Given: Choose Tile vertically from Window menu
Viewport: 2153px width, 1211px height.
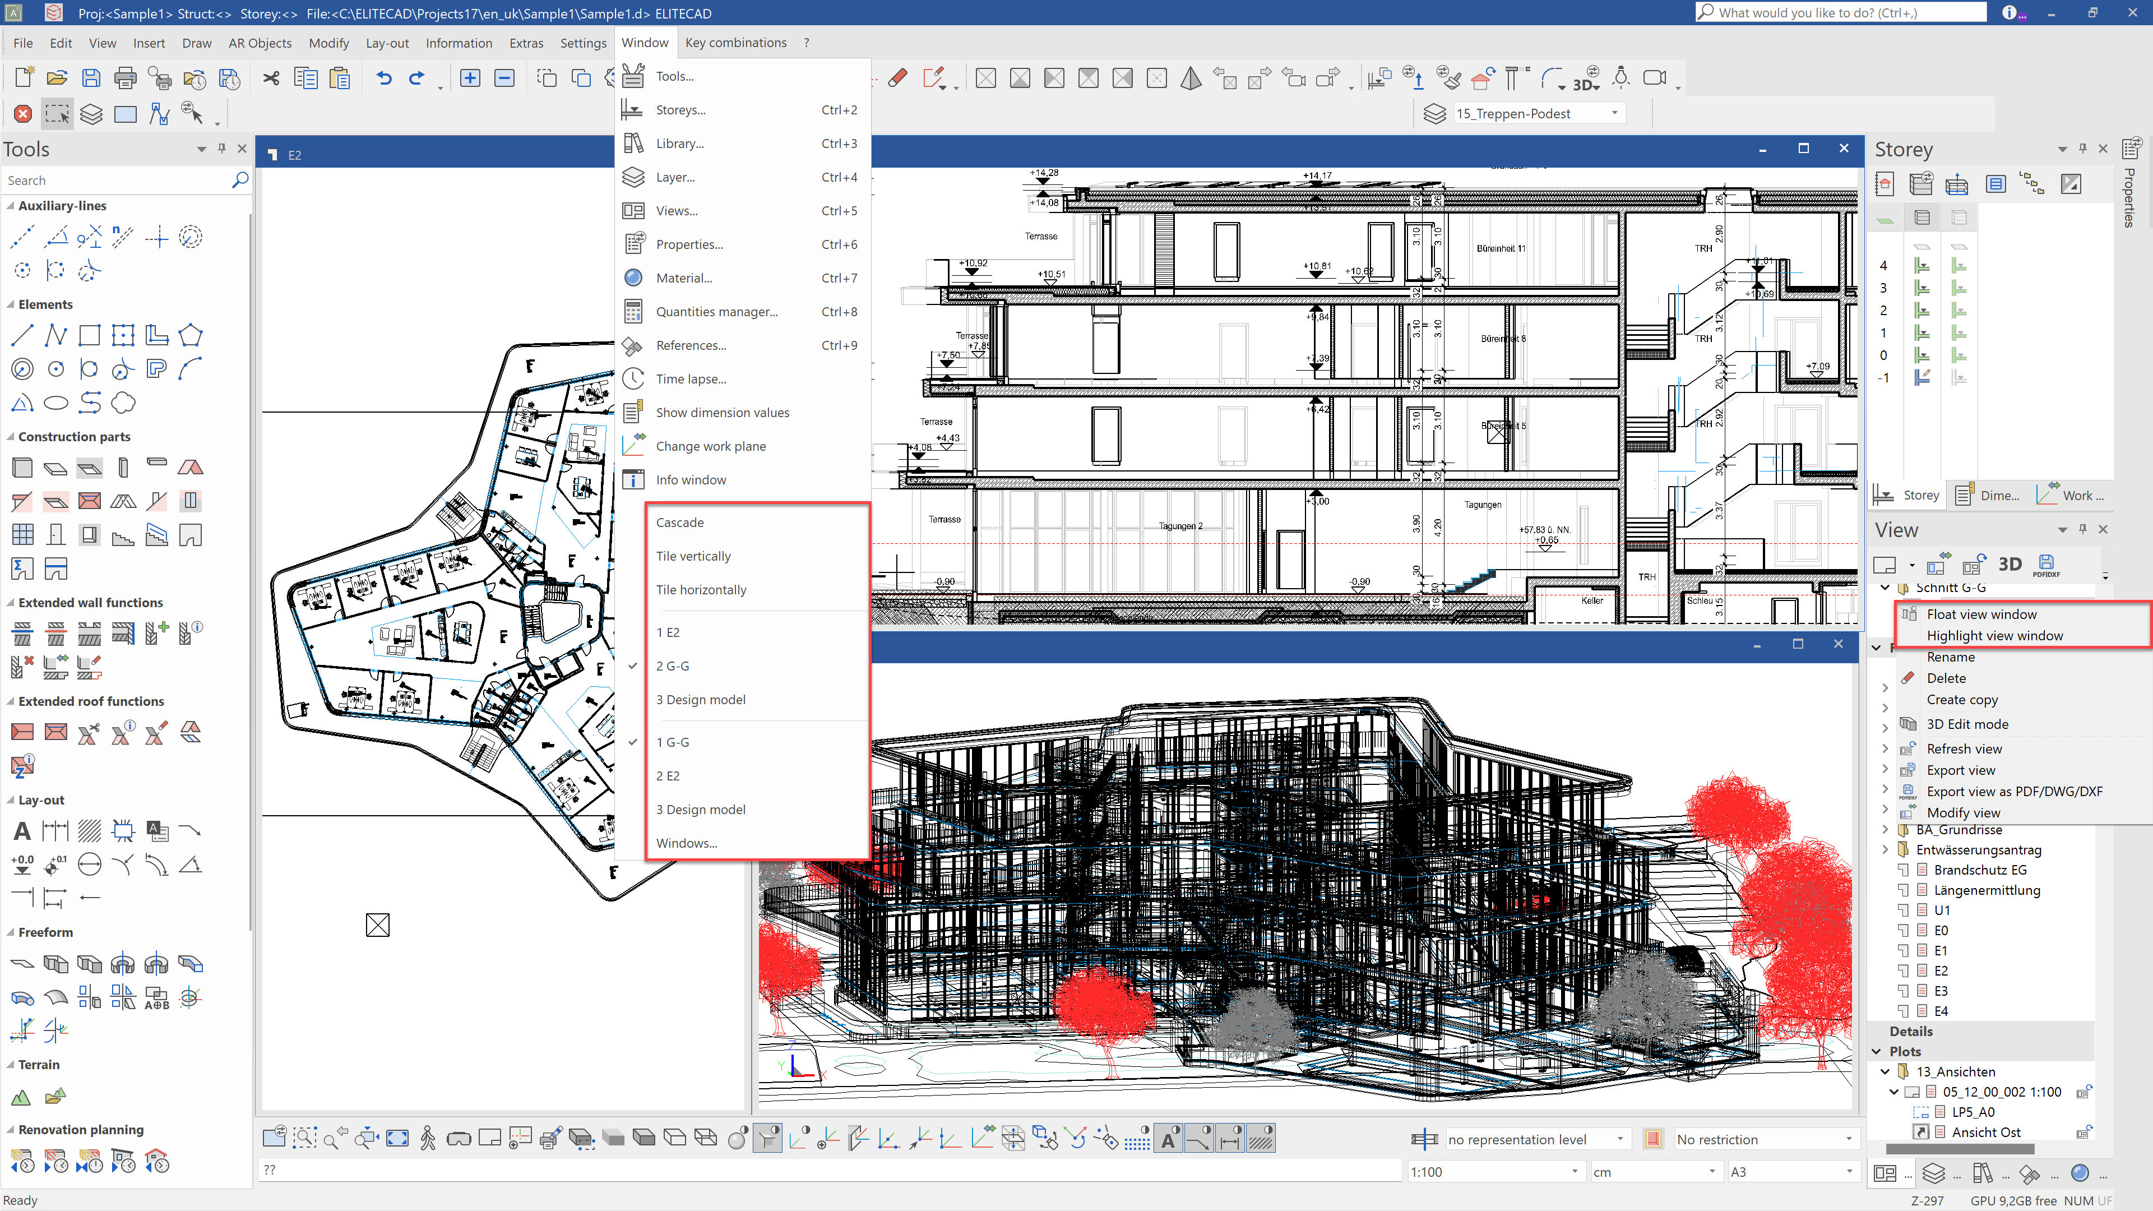Looking at the screenshot, I should coord(693,556).
